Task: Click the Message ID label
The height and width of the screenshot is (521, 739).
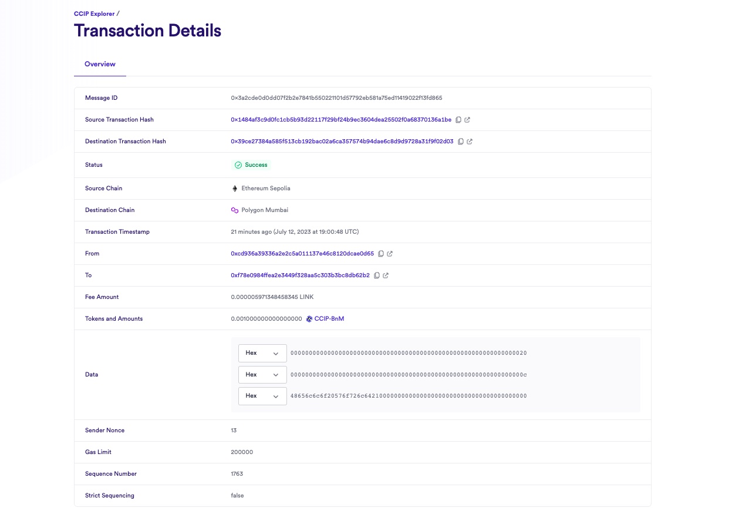Action: [102, 98]
